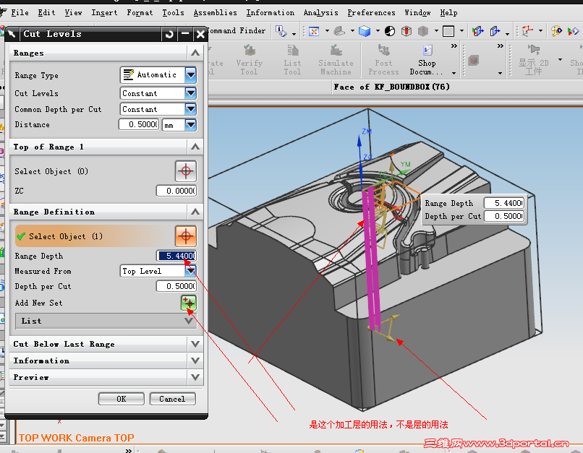583x453 pixels.
Task: Click the Range Depth field in dialog
Action: (x=176, y=256)
